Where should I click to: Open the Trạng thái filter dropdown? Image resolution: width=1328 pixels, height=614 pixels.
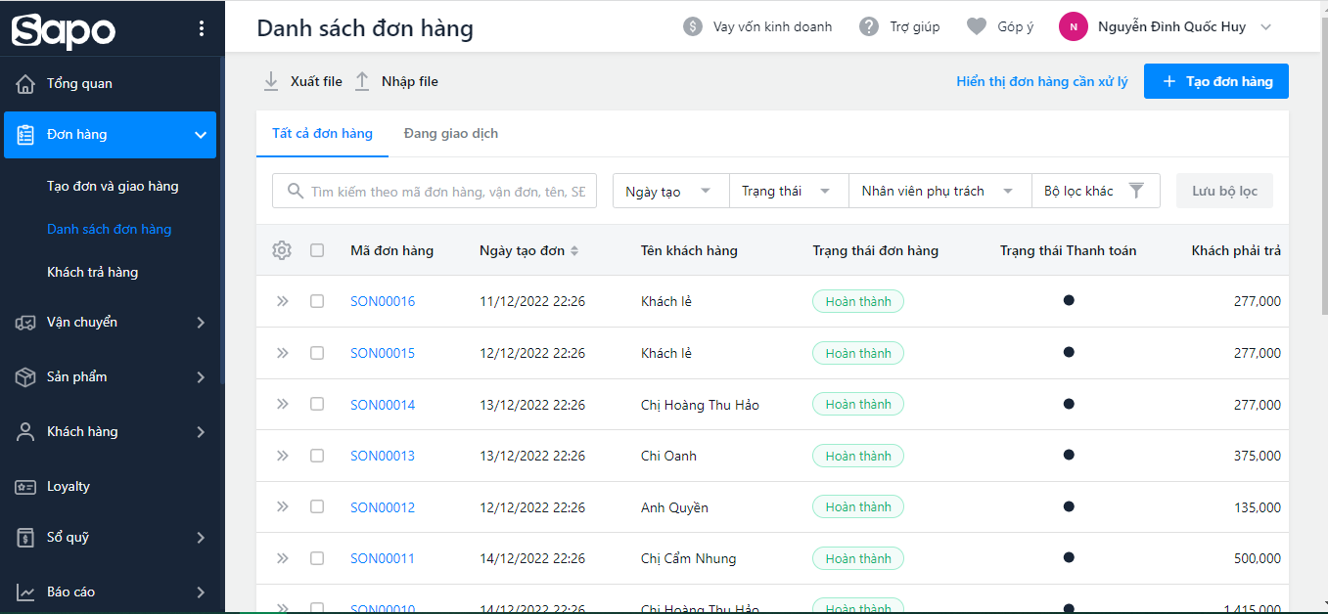(788, 191)
